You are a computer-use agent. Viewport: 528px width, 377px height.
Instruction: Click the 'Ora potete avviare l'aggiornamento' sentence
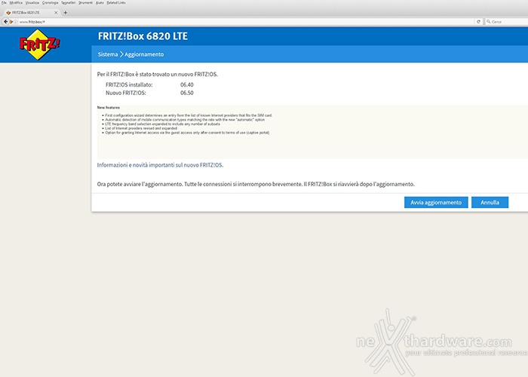click(256, 184)
